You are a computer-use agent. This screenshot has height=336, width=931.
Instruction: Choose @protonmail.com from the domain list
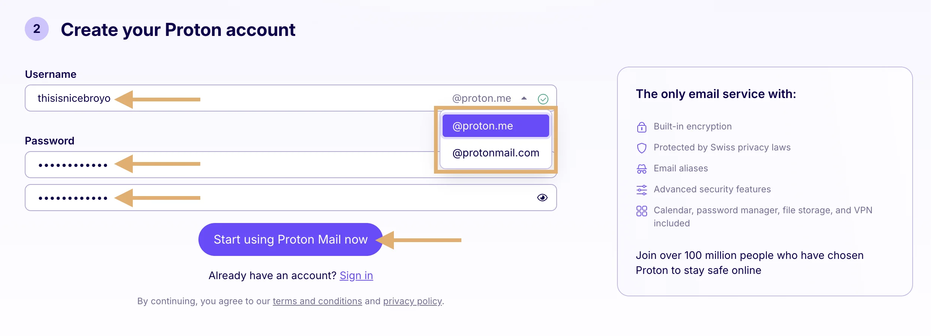496,153
